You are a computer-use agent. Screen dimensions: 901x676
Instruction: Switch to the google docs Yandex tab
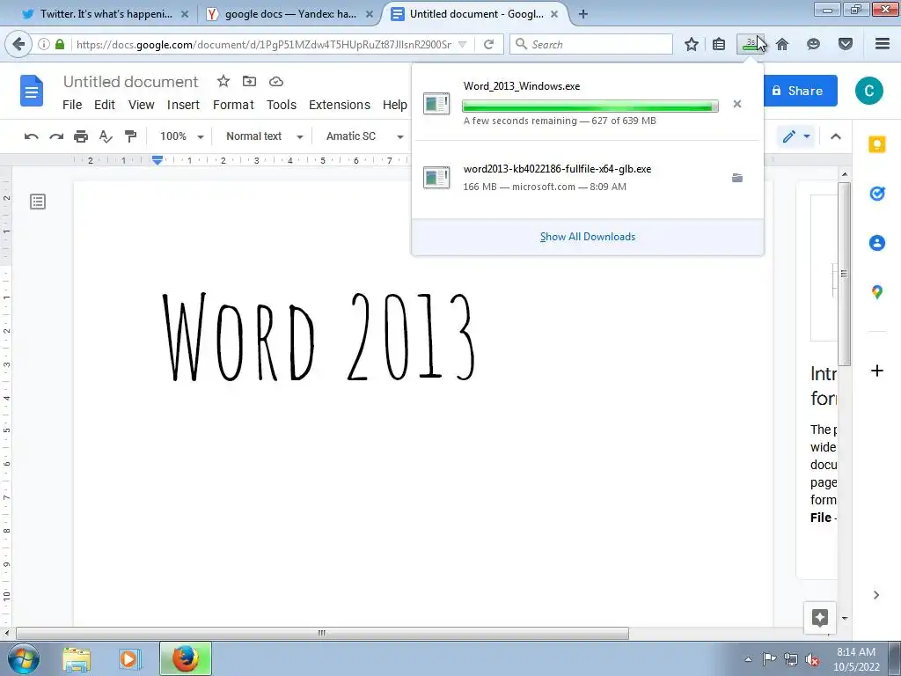[290, 14]
